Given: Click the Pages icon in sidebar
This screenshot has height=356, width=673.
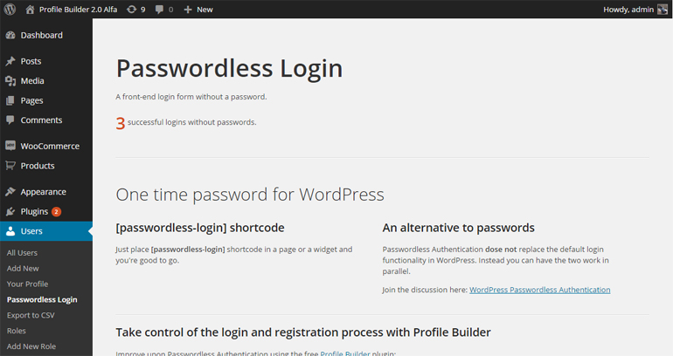Looking at the screenshot, I should click(10, 100).
